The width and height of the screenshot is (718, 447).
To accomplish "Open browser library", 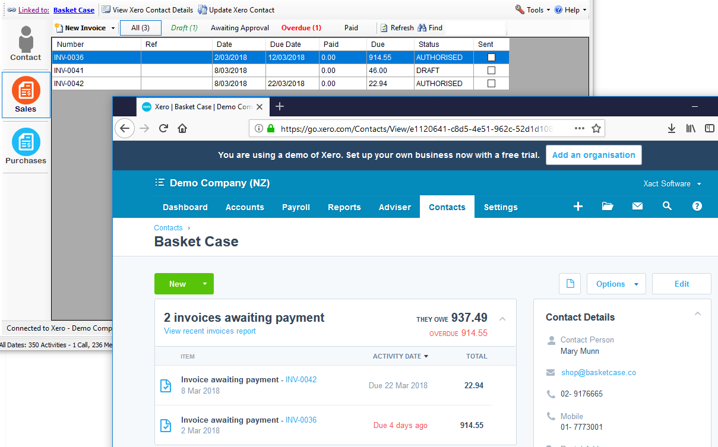I will click(691, 128).
